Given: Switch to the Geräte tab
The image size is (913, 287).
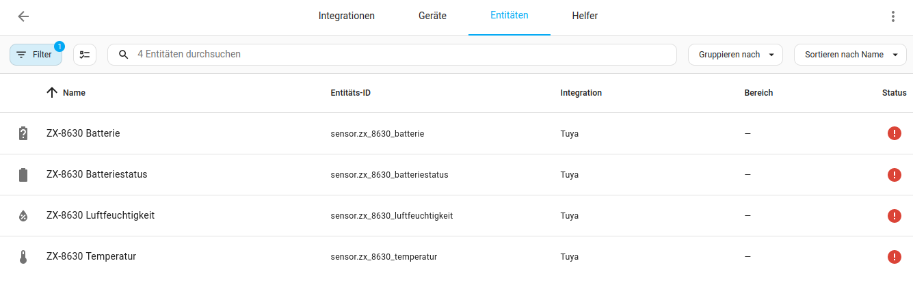Looking at the screenshot, I should tap(432, 16).
